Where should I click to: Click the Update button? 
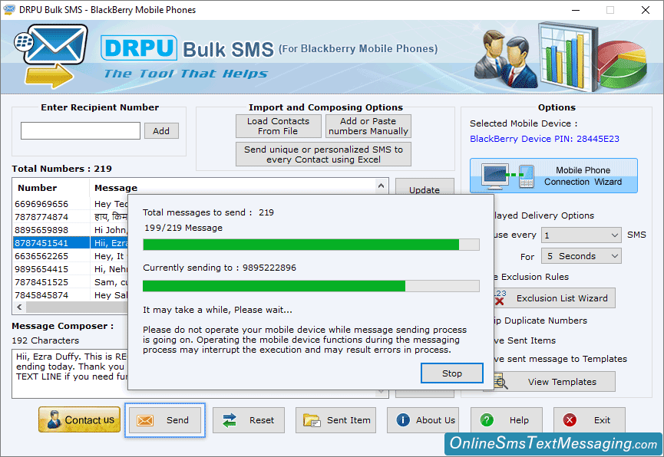coord(424,187)
